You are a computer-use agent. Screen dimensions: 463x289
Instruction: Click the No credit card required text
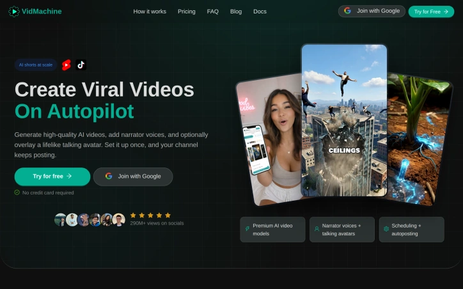coord(48,192)
